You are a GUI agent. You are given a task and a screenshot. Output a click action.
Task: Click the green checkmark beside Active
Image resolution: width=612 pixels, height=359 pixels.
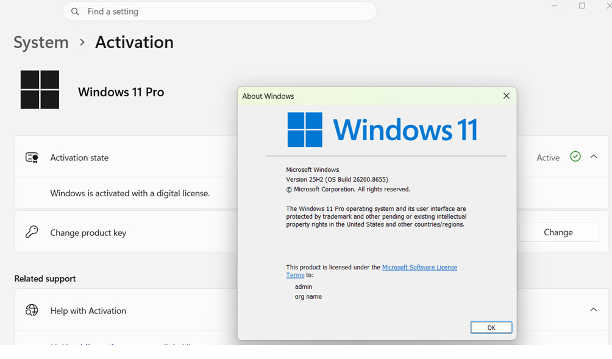point(575,157)
